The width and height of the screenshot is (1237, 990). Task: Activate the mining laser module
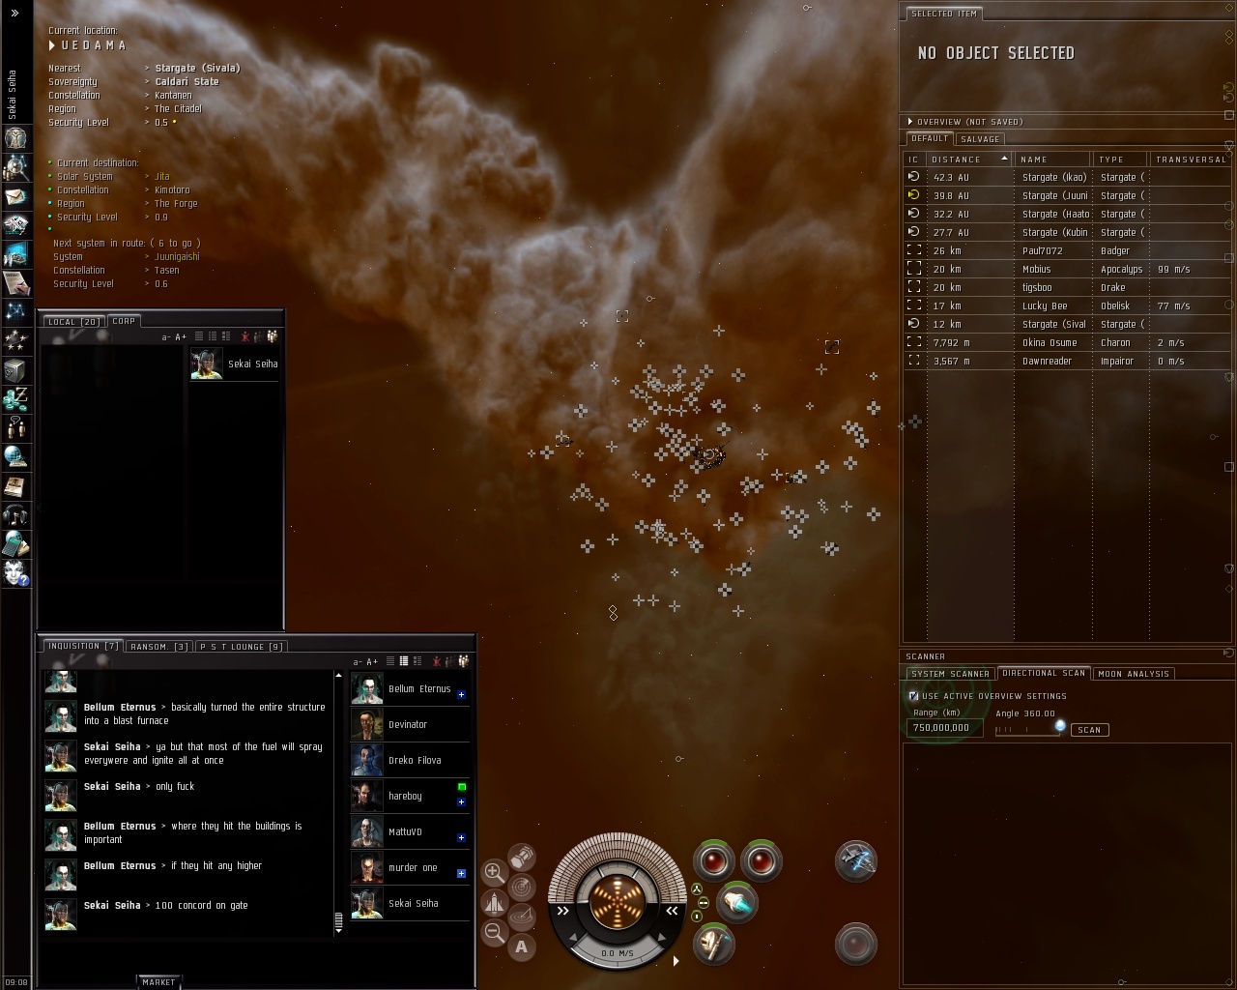click(x=714, y=945)
